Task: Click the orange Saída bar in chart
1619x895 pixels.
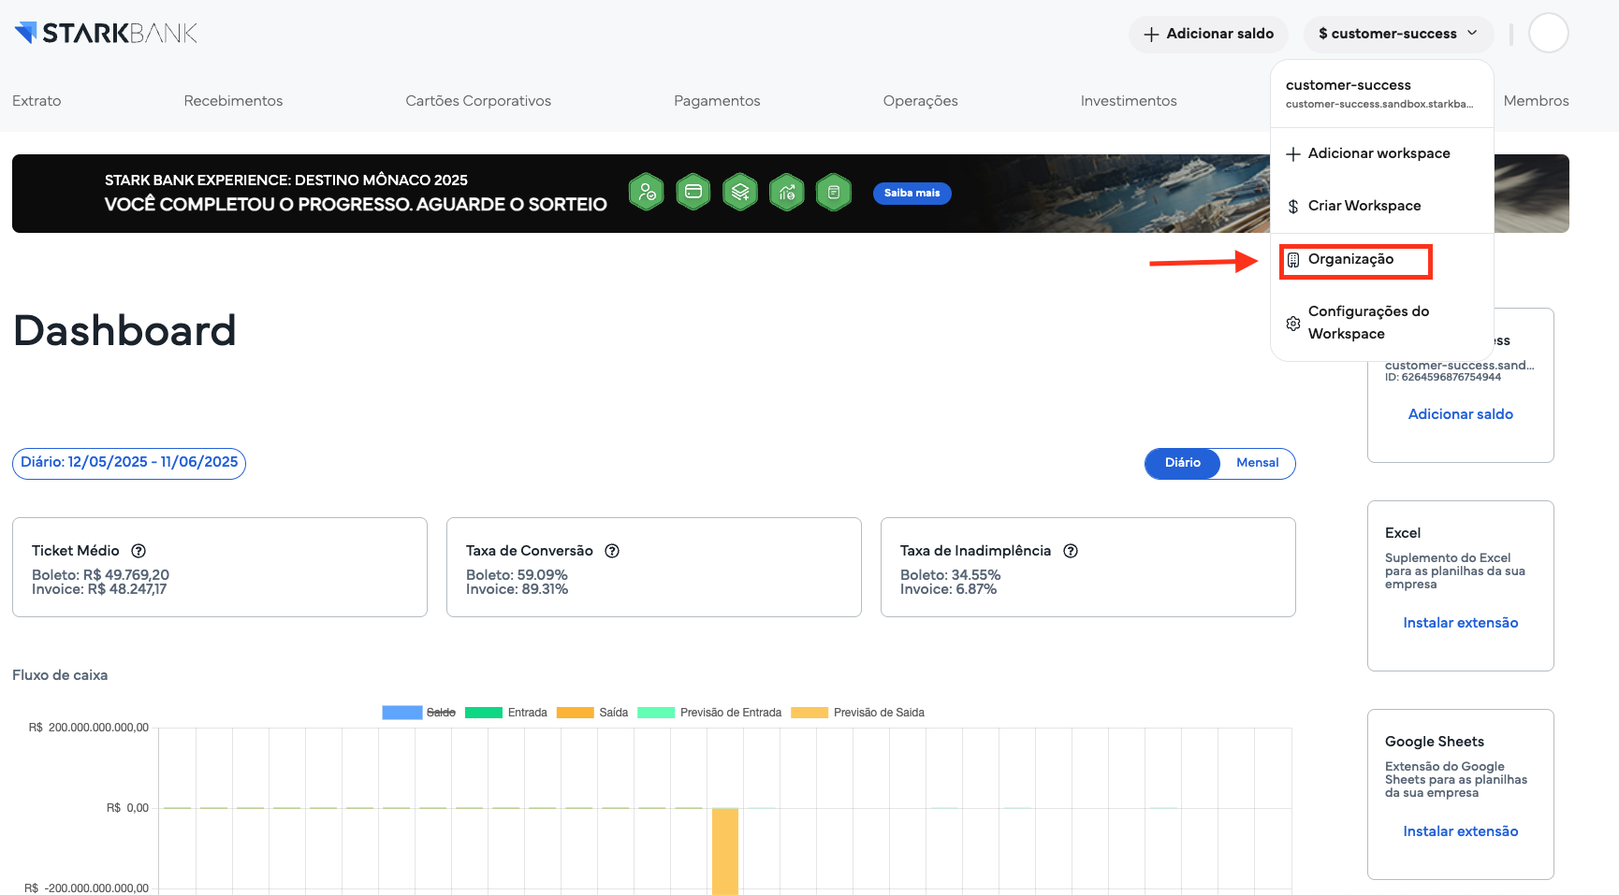Action: pos(725,851)
